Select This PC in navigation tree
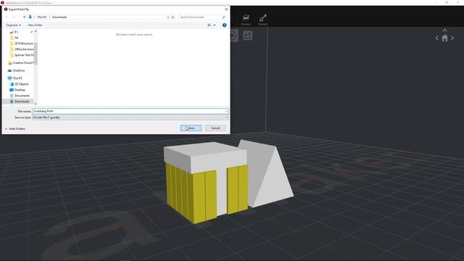 pos(15,78)
